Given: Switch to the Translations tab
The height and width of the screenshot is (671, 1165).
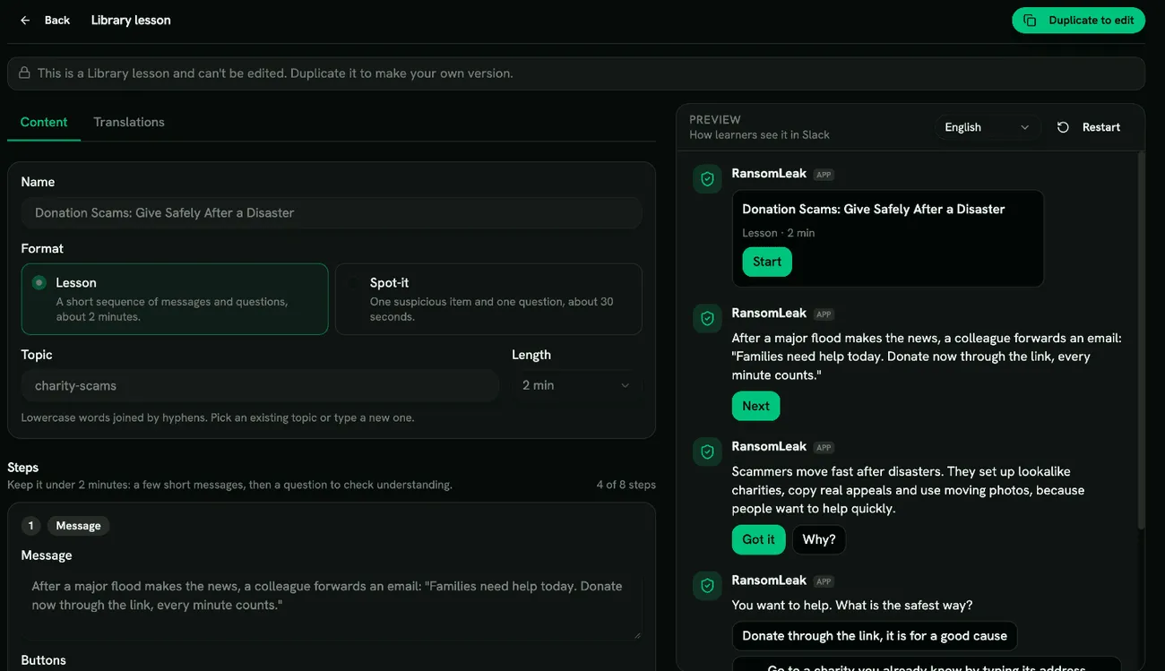Looking at the screenshot, I should [x=129, y=123].
